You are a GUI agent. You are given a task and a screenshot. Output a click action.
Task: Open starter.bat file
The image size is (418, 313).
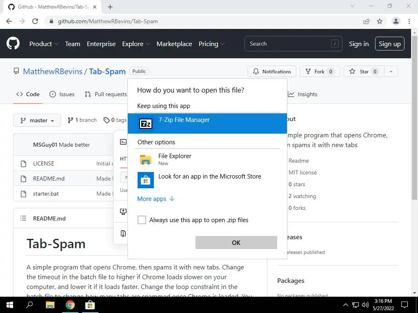tap(46, 194)
